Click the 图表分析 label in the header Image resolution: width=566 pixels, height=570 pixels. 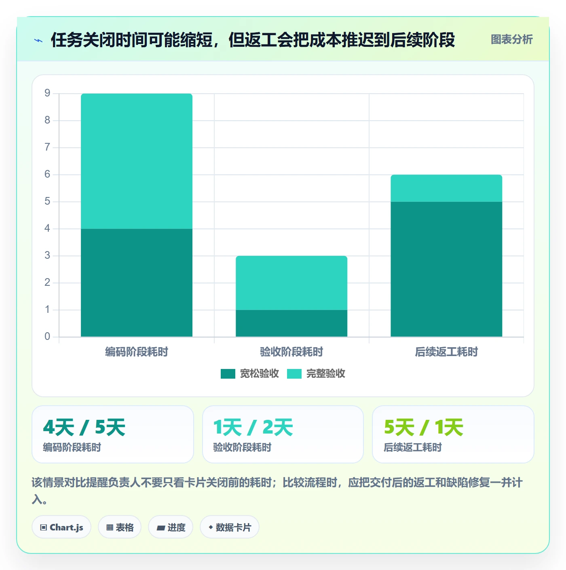coord(511,39)
